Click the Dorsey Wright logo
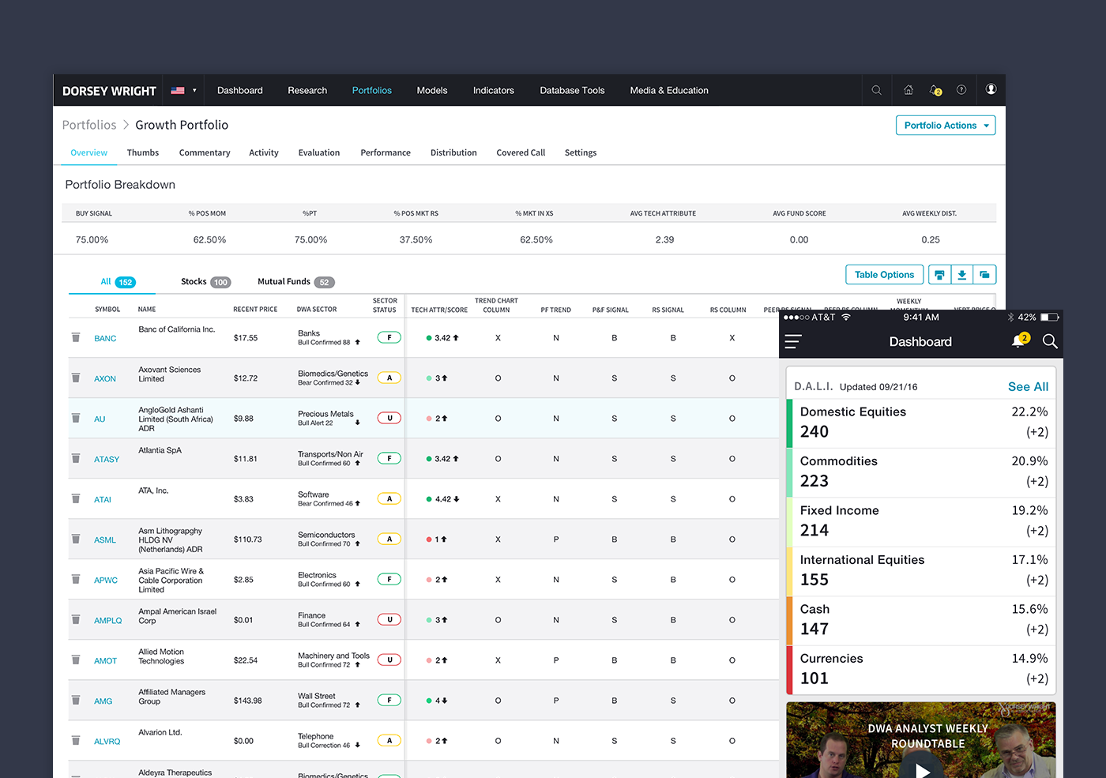Image resolution: width=1106 pixels, height=778 pixels. click(x=109, y=91)
